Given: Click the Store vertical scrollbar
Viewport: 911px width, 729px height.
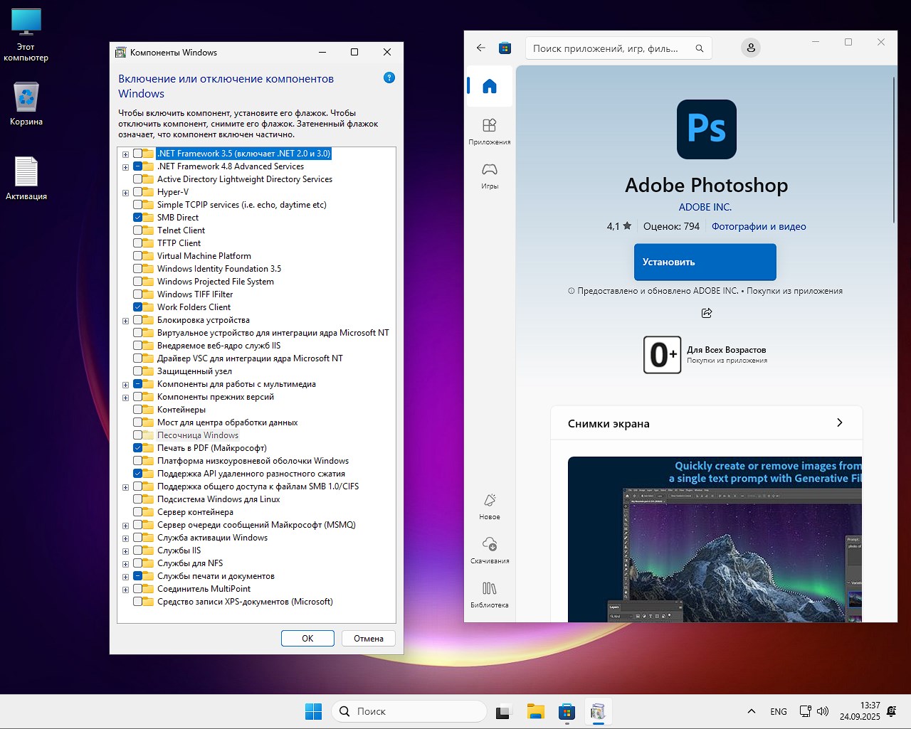Looking at the screenshot, I should point(893,149).
